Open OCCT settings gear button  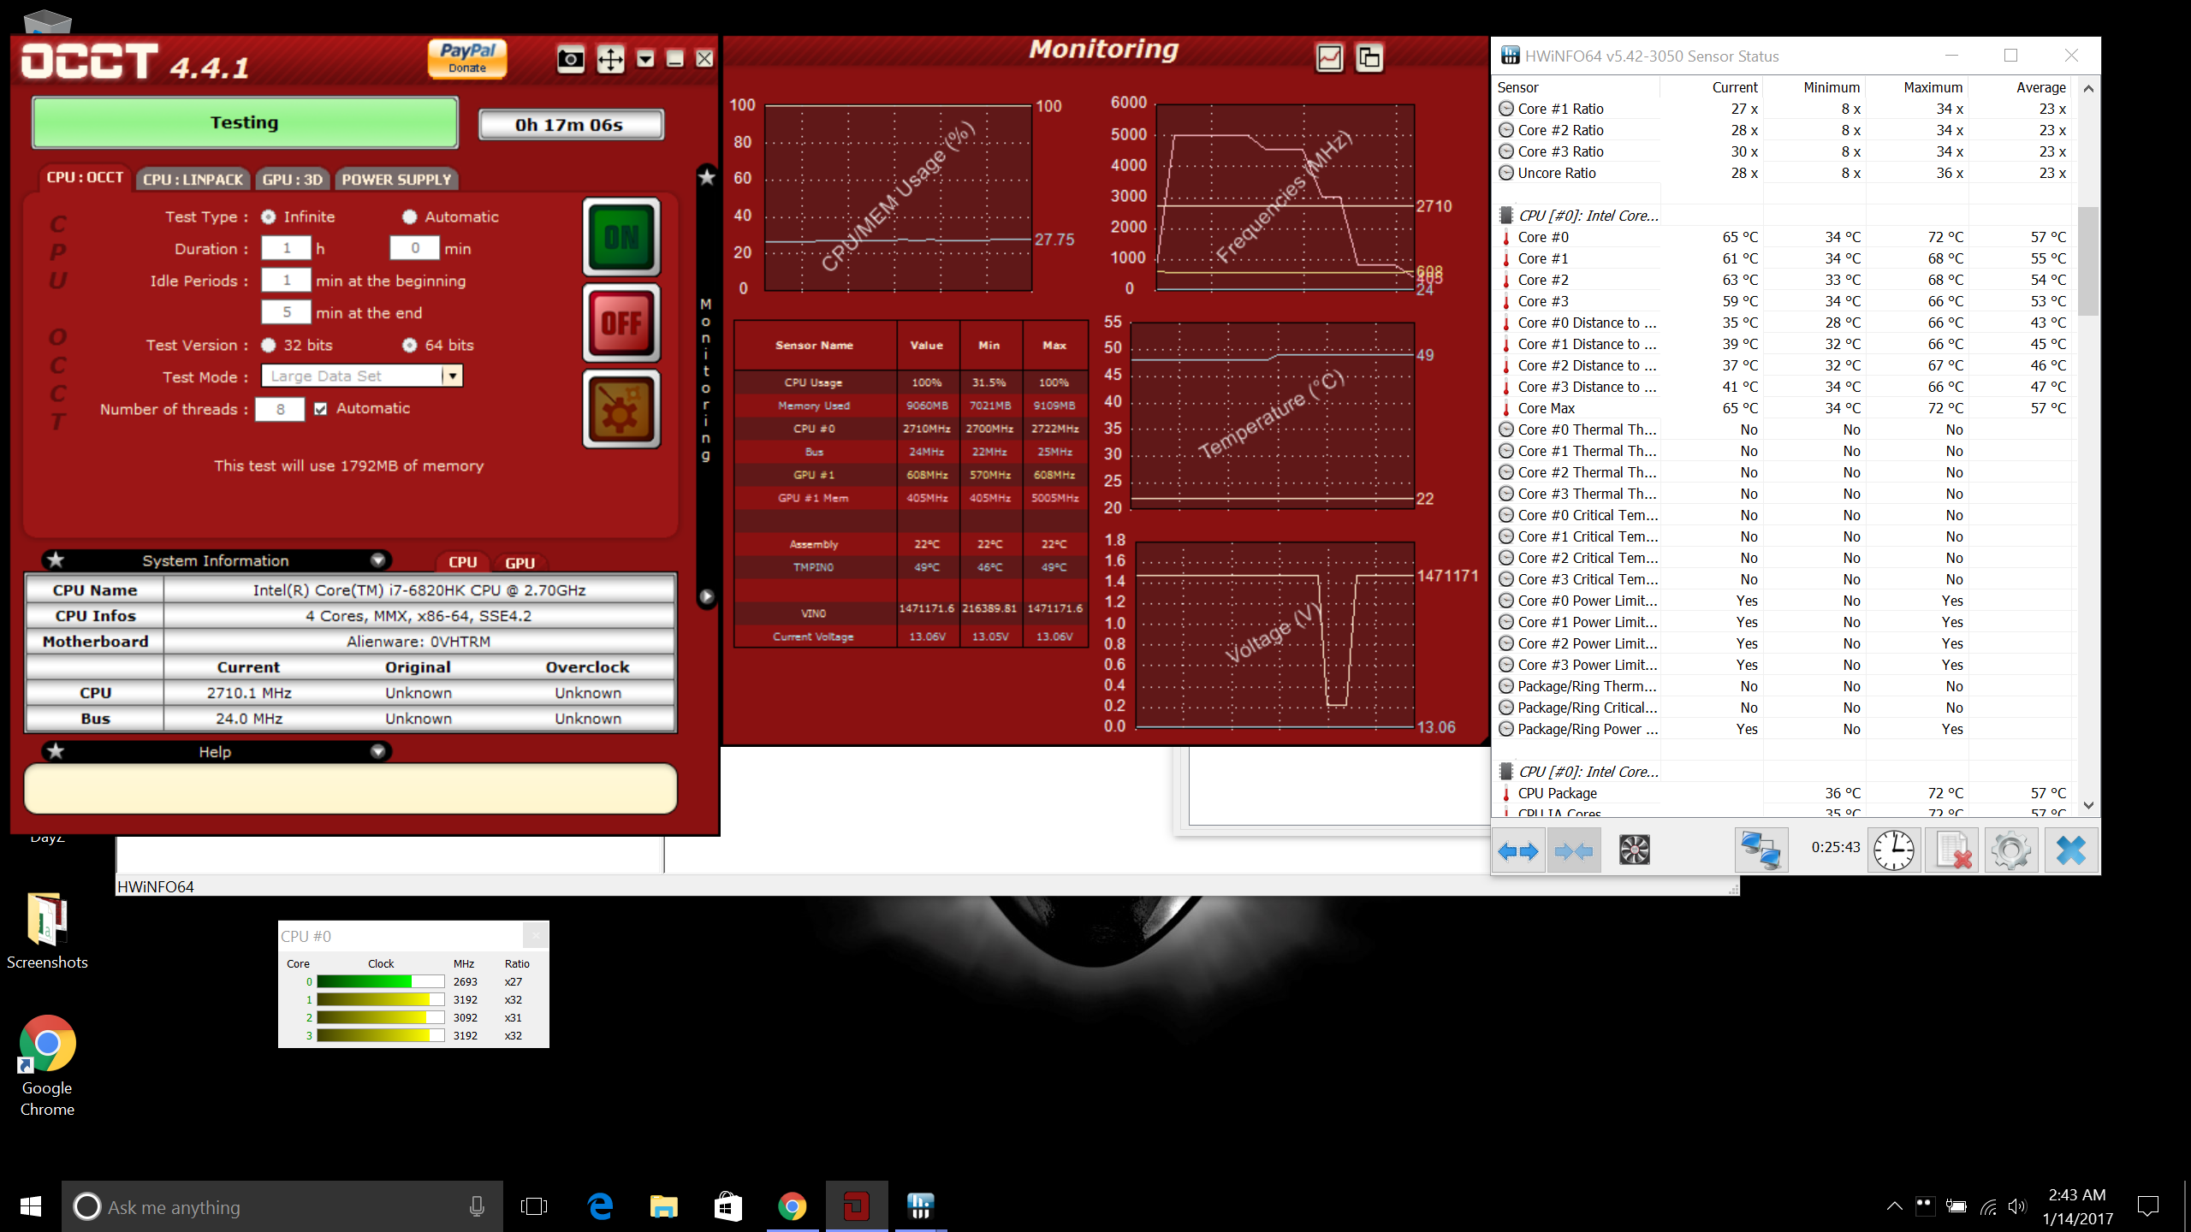coord(622,409)
